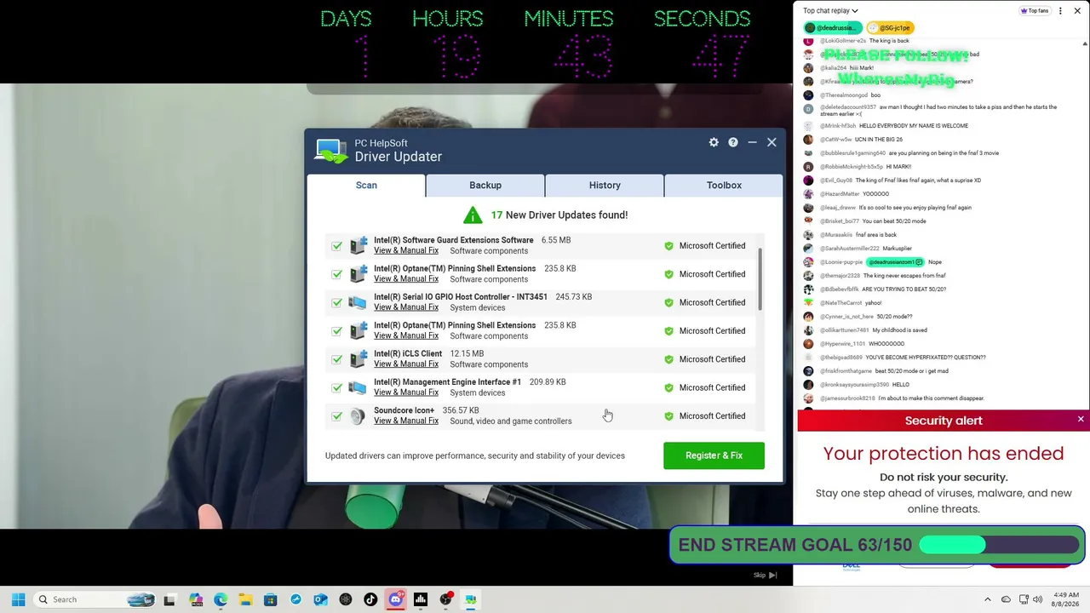Image resolution: width=1090 pixels, height=613 pixels.
Task: Open volume speaker tray icon
Action: click(x=1038, y=599)
